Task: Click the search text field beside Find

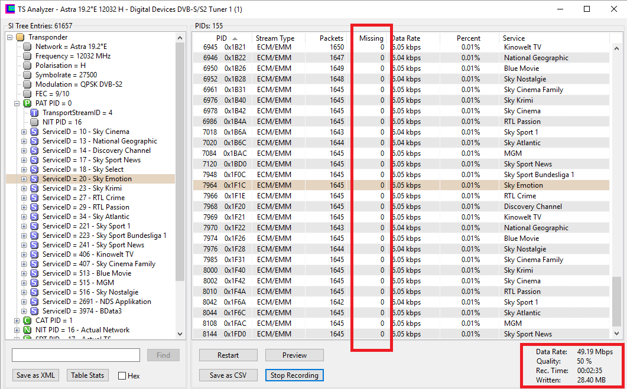Action: pyautogui.click(x=76, y=355)
